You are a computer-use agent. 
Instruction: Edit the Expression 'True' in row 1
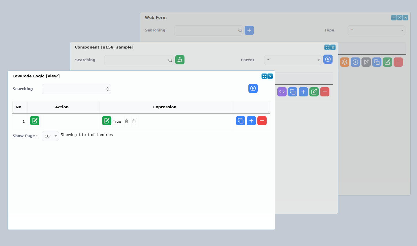pos(107,121)
